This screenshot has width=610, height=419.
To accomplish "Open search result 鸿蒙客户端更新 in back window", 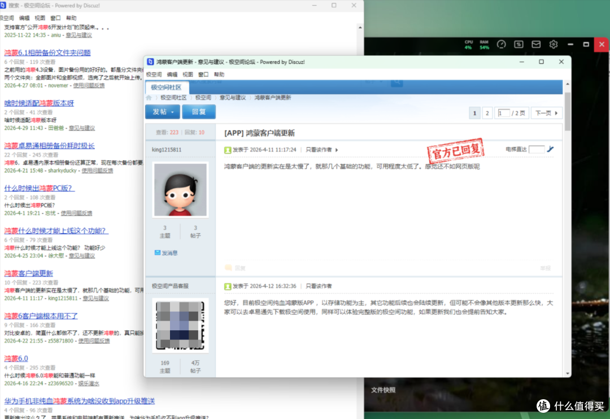I will [x=28, y=273].
